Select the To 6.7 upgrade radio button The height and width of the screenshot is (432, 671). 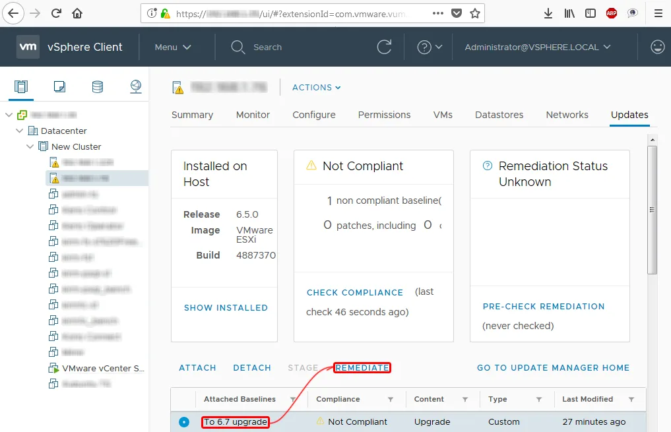pos(184,422)
